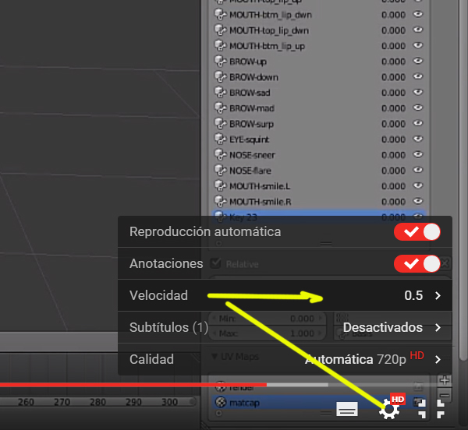468x430 pixels.
Task: Hide the BROW-sad shape key eye
Action: tap(418, 92)
